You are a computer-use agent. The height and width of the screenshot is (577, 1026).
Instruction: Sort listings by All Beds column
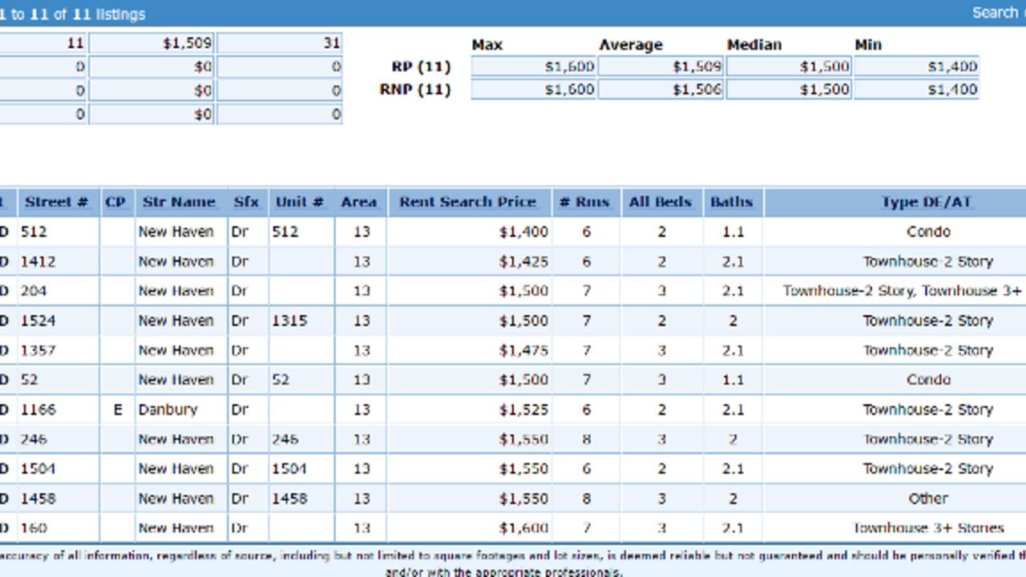pos(659,202)
